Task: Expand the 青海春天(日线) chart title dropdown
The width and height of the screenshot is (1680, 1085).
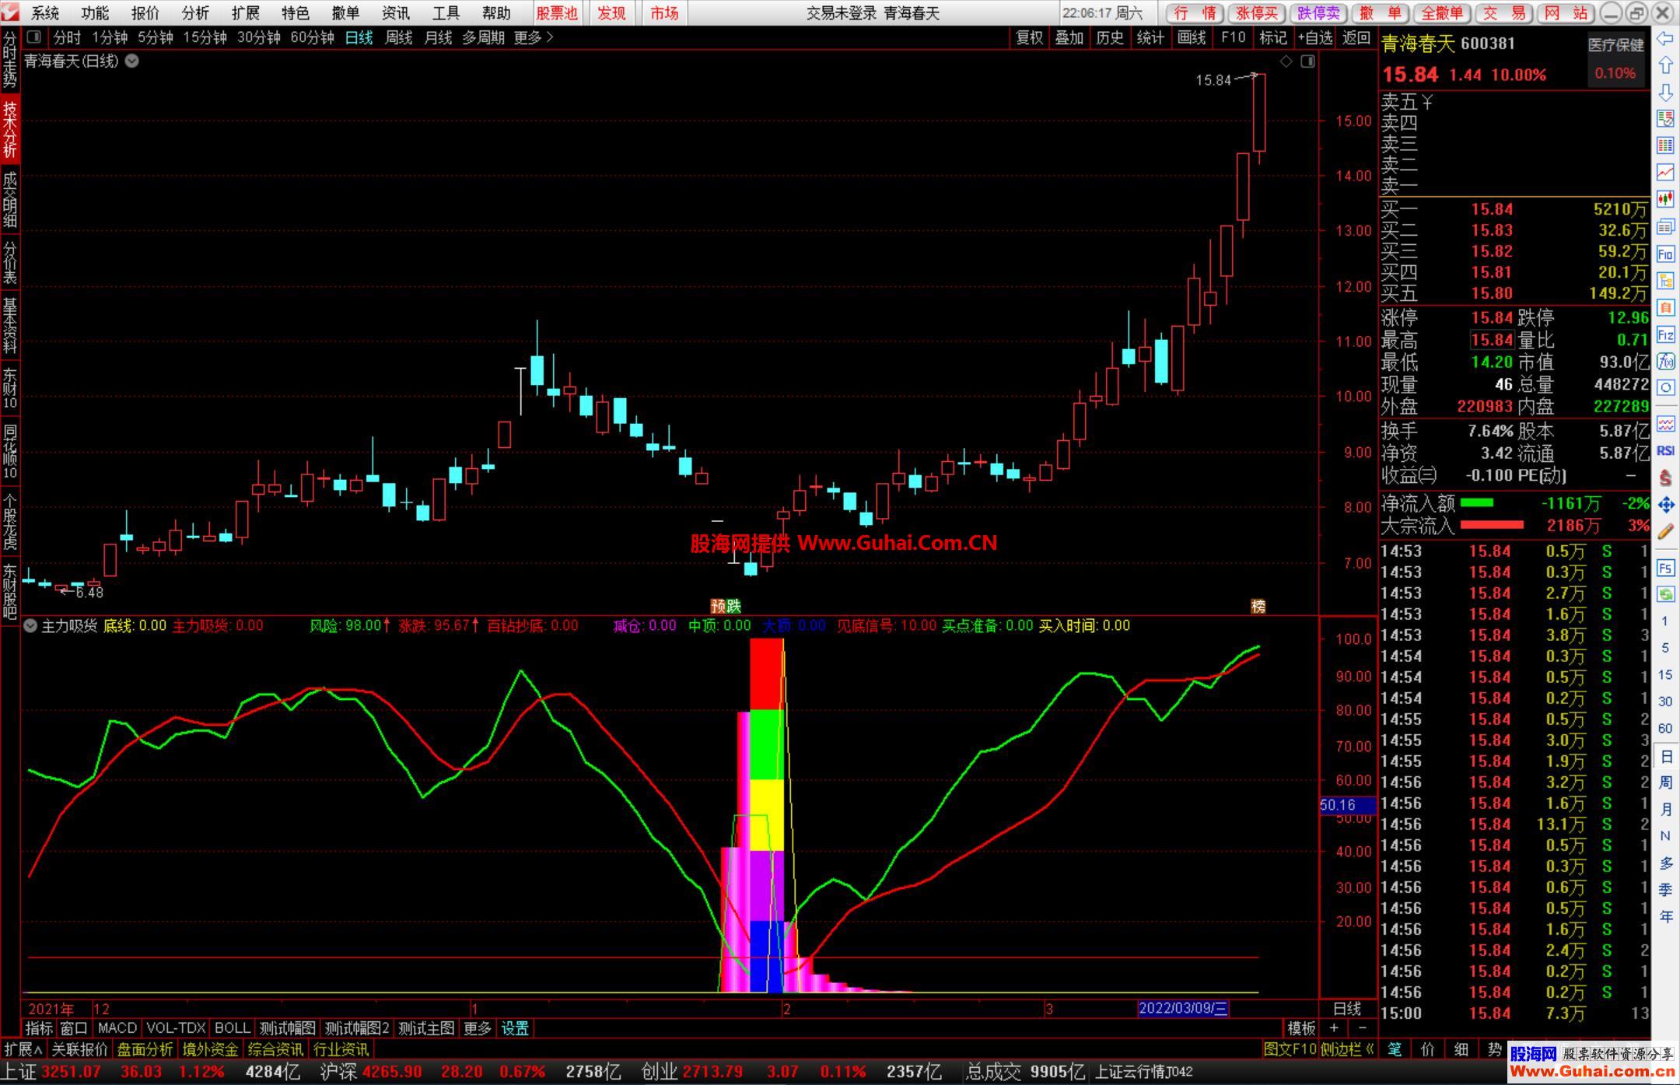Action: click(132, 61)
